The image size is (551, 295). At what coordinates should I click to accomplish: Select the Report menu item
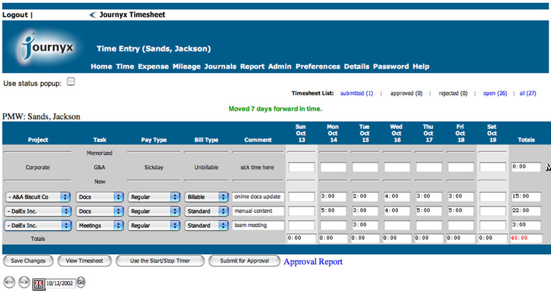pyautogui.click(x=252, y=67)
